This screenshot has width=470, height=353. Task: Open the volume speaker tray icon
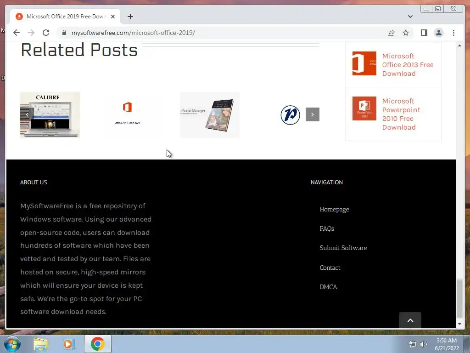click(424, 344)
